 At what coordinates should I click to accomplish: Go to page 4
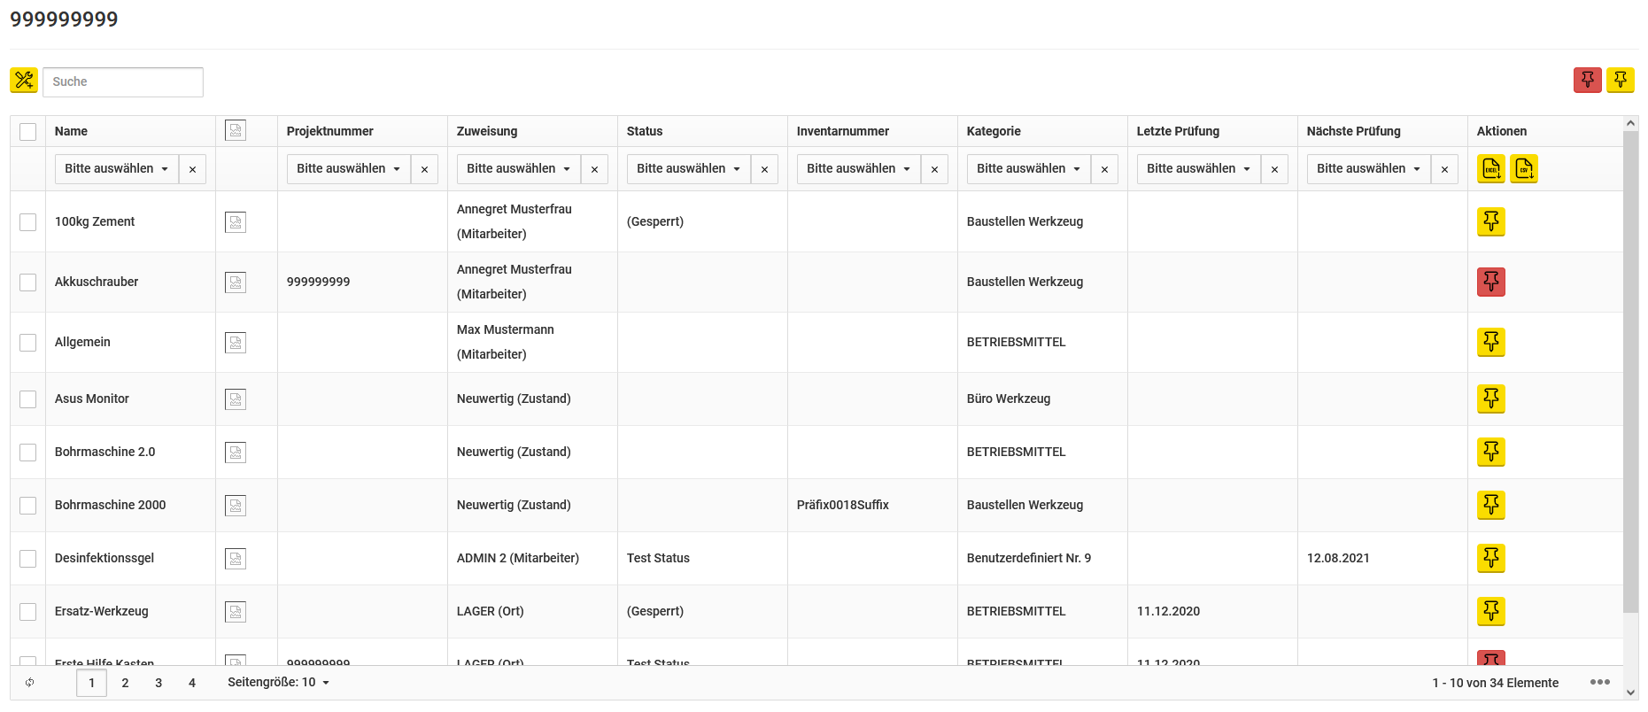click(x=192, y=683)
